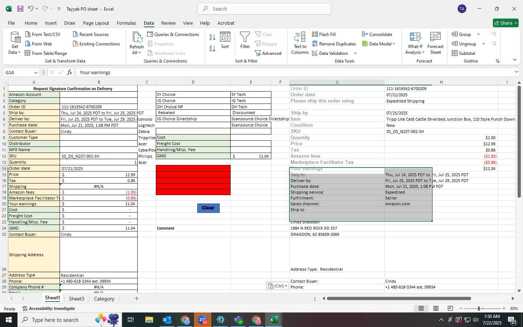
Task: Add a new sheet
Action: tap(137, 299)
